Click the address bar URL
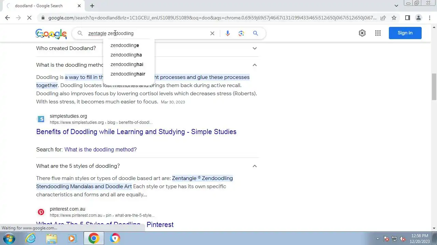Viewport: 437px width, 245px height. [x=212, y=18]
